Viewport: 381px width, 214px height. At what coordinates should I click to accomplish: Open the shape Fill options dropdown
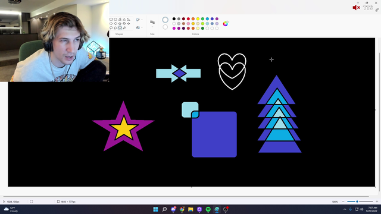[x=139, y=28]
